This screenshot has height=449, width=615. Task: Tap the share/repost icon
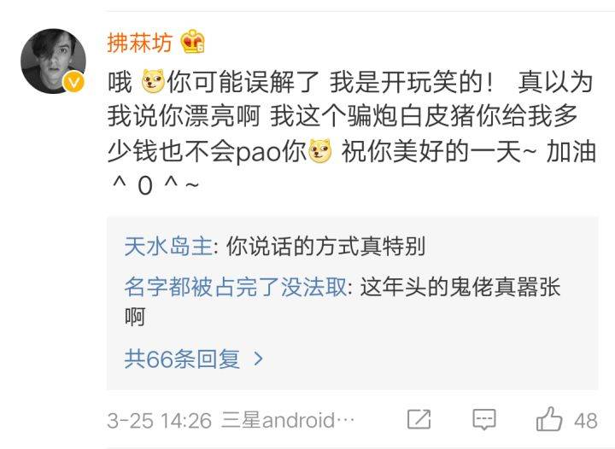pos(419,420)
